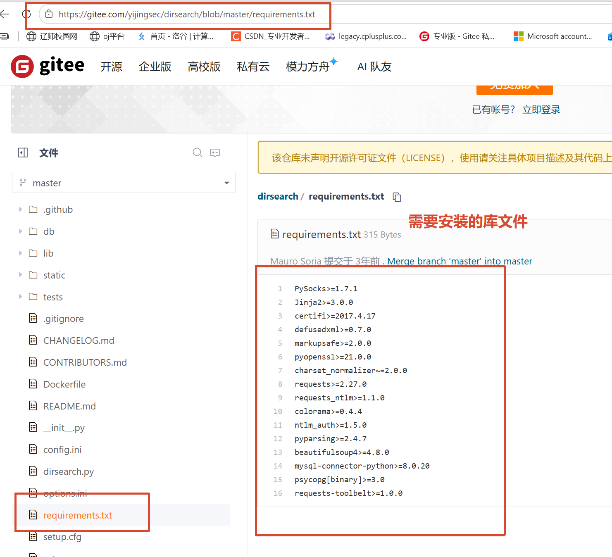Open config.ini in file tree

pos(62,450)
